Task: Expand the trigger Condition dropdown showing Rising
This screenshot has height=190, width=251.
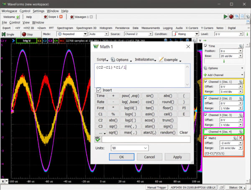Action: pyautogui.click(x=184, y=34)
